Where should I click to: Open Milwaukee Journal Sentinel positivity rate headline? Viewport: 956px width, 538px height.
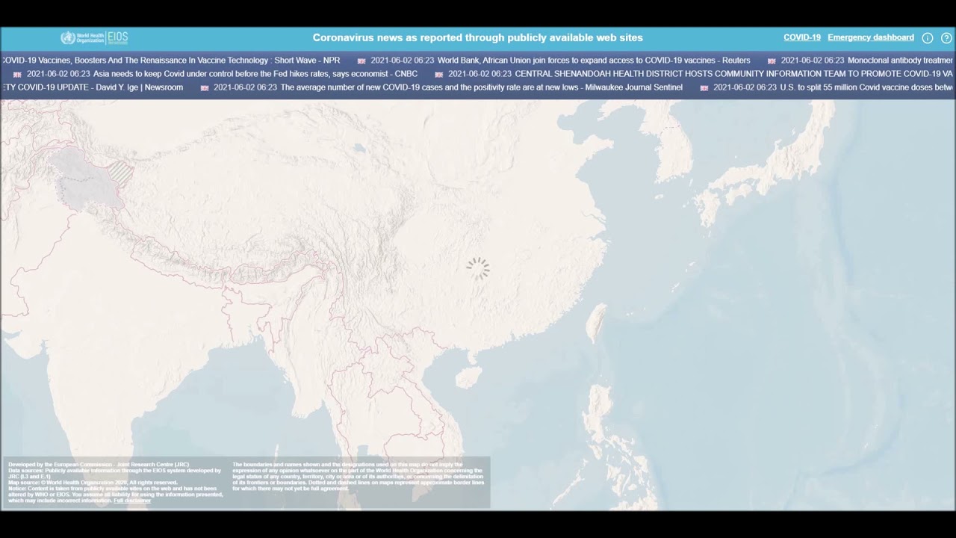click(481, 87)
